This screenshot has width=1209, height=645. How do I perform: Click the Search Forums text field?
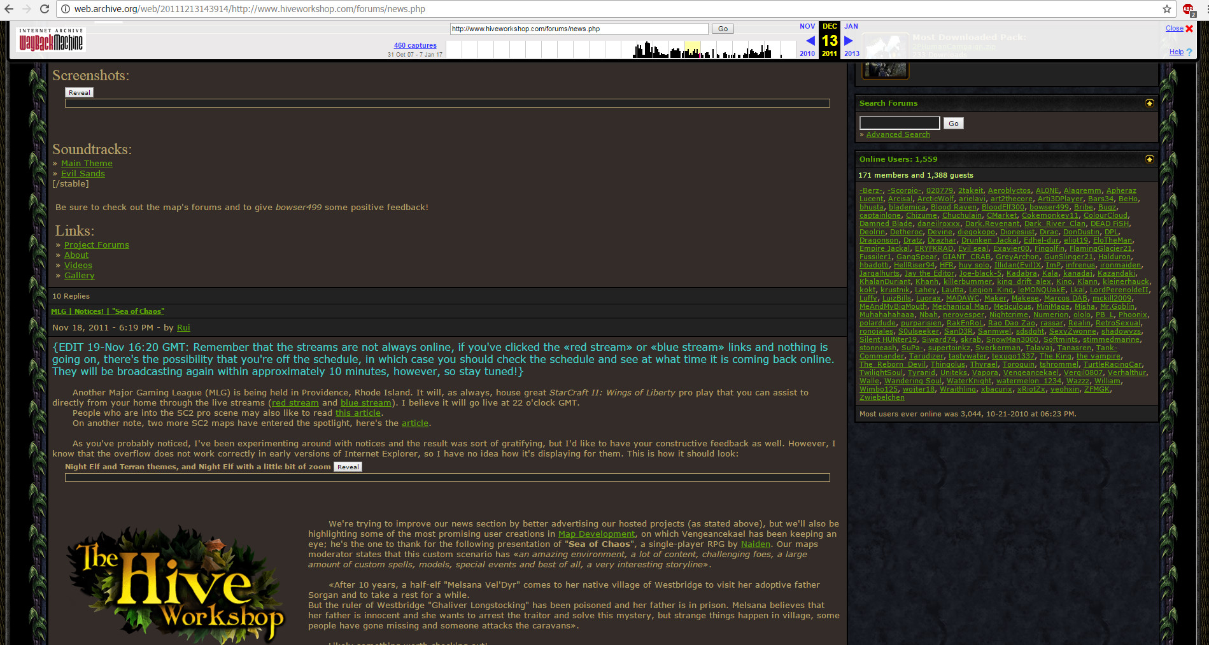900,123
